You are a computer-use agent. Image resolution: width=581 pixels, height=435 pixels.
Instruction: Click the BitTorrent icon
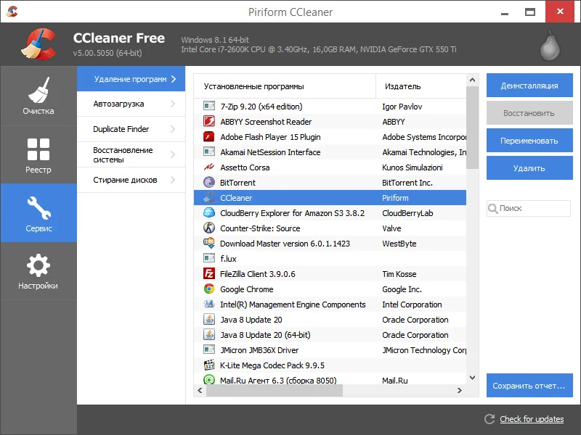(x=209, y=183)
